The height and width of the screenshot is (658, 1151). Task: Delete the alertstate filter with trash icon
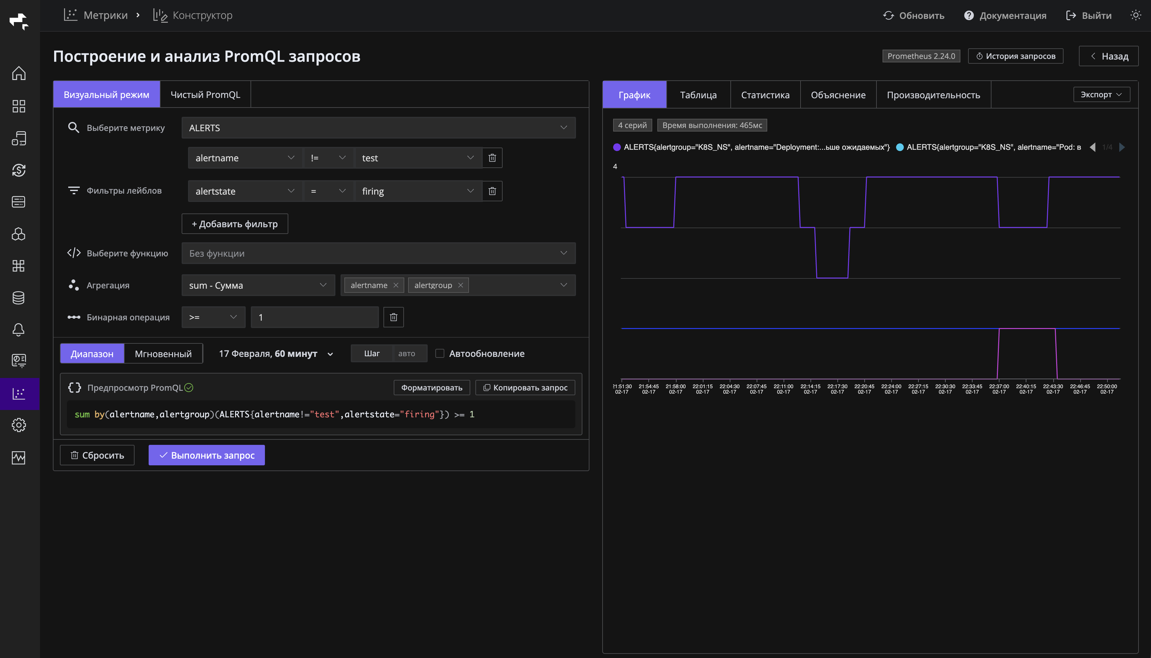point(492,191)
